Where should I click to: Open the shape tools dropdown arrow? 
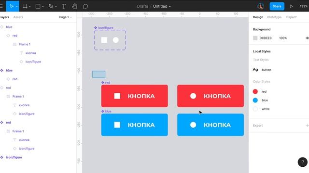43,6
